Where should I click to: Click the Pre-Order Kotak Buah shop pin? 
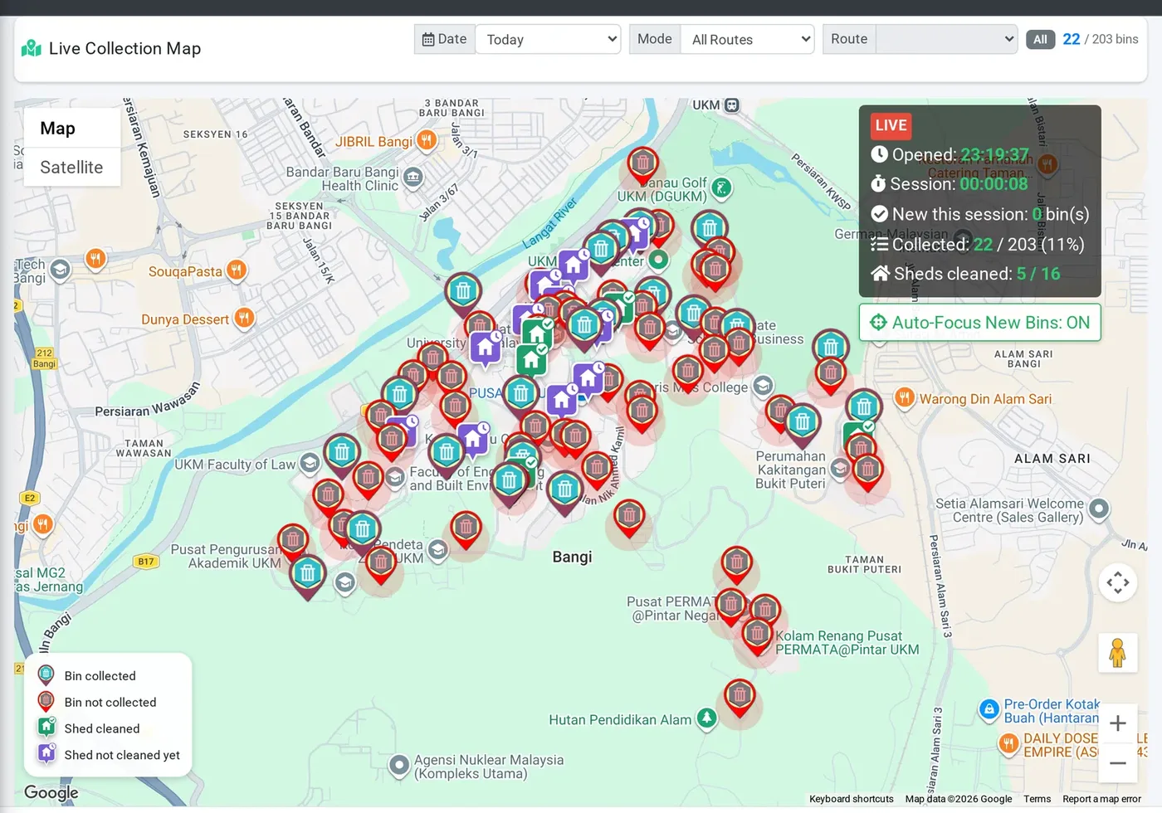point(989,710)
